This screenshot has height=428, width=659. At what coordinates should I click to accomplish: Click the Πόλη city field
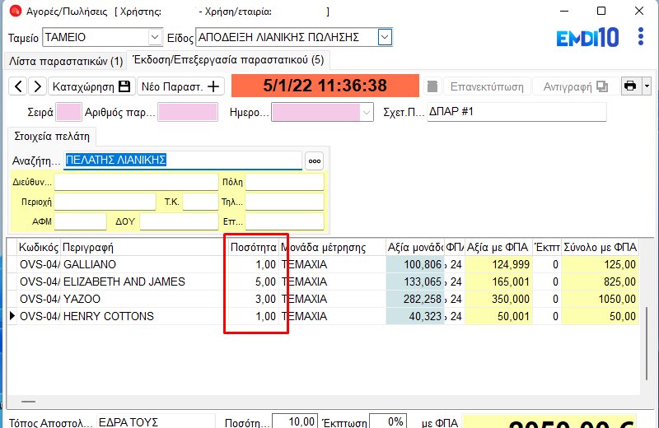click(284, 182)
